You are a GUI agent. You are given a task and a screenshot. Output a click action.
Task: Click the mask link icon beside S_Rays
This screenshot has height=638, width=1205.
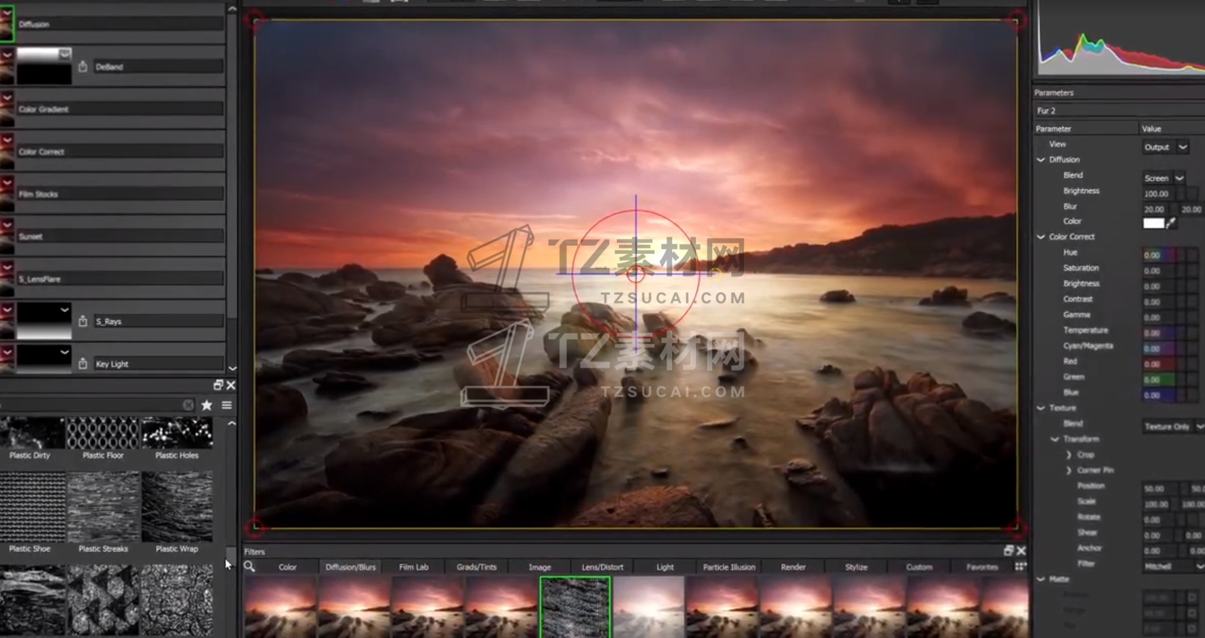click(82, 321)
